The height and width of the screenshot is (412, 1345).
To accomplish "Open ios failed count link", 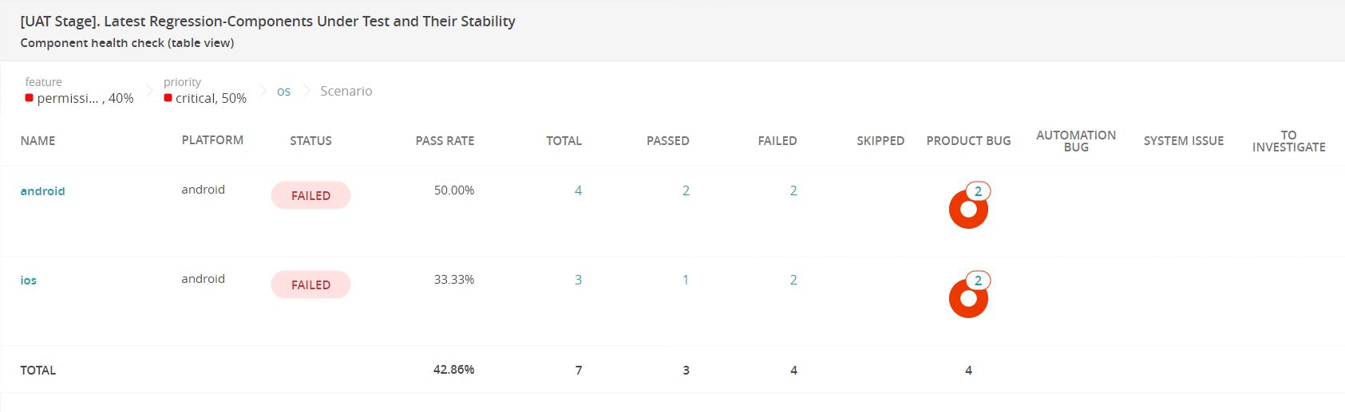I will (793, 280).
